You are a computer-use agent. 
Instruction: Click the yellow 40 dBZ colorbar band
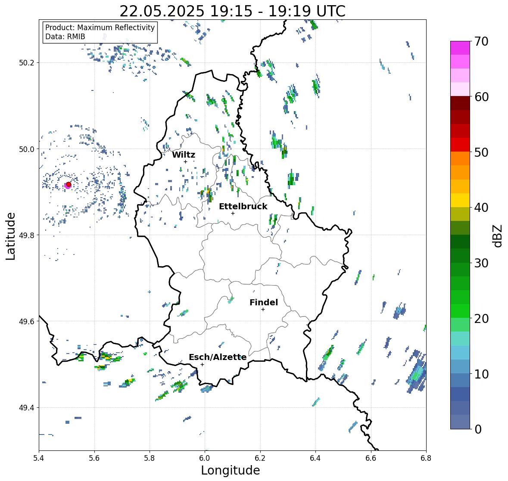pos(460,200)
